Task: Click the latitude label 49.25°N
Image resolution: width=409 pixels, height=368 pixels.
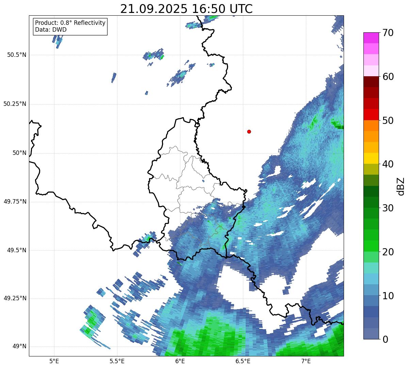Action: 15,298
